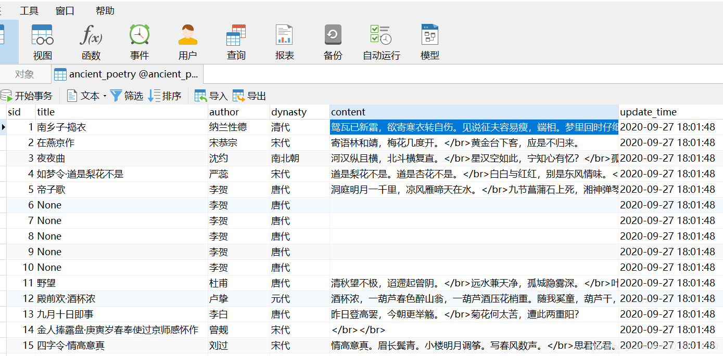Click the content column header
The height and width of the screenshot is (356, 723).
click(x=474, y=112)
